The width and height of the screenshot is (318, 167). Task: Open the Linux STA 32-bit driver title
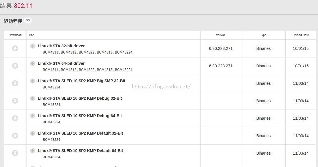coord(61,46)
